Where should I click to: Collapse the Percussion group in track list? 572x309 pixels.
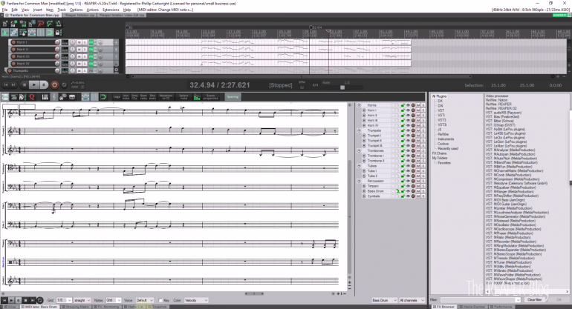(x=359, y=181)
